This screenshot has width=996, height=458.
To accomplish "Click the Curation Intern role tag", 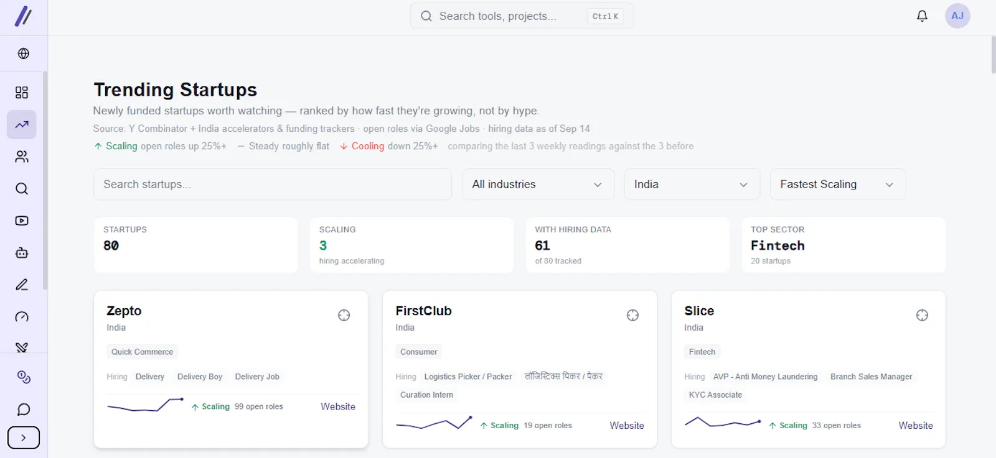I will pyautogui.click(x=426, y=395).
